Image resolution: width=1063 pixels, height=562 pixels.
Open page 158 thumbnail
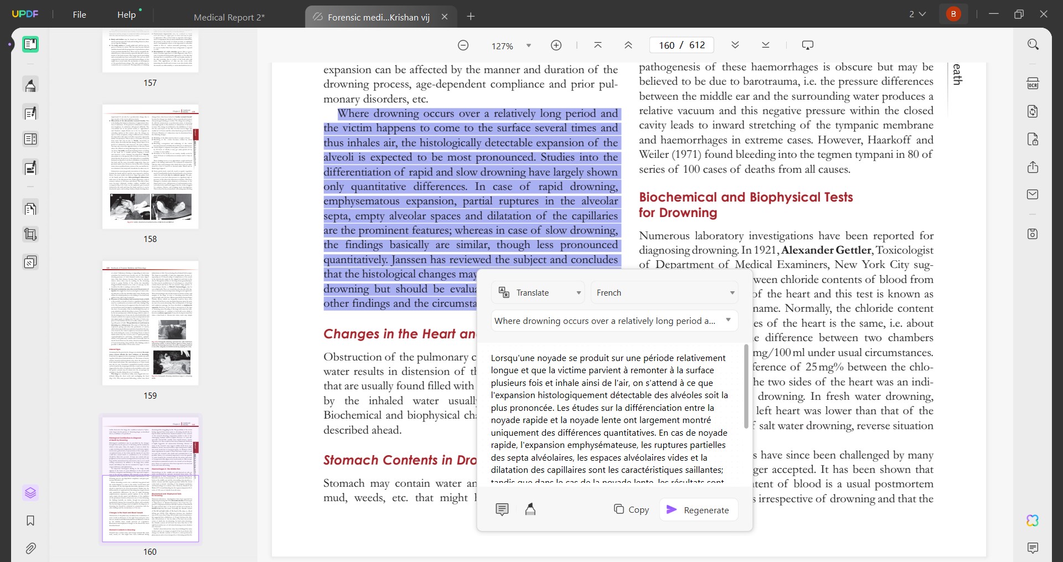(x=150, y=167)
